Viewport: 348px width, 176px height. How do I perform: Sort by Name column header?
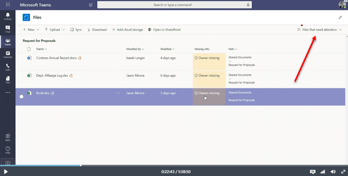click(x=41, y=49)
